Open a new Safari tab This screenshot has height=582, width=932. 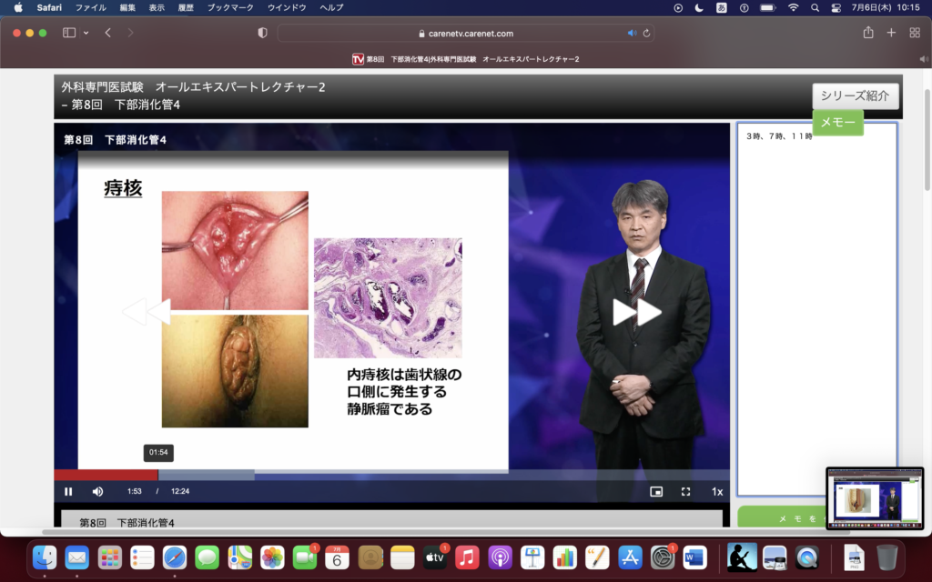891,33
